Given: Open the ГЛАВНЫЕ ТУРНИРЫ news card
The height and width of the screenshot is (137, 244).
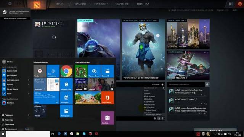Looking at the screenshot, I should tap(188, 34).
